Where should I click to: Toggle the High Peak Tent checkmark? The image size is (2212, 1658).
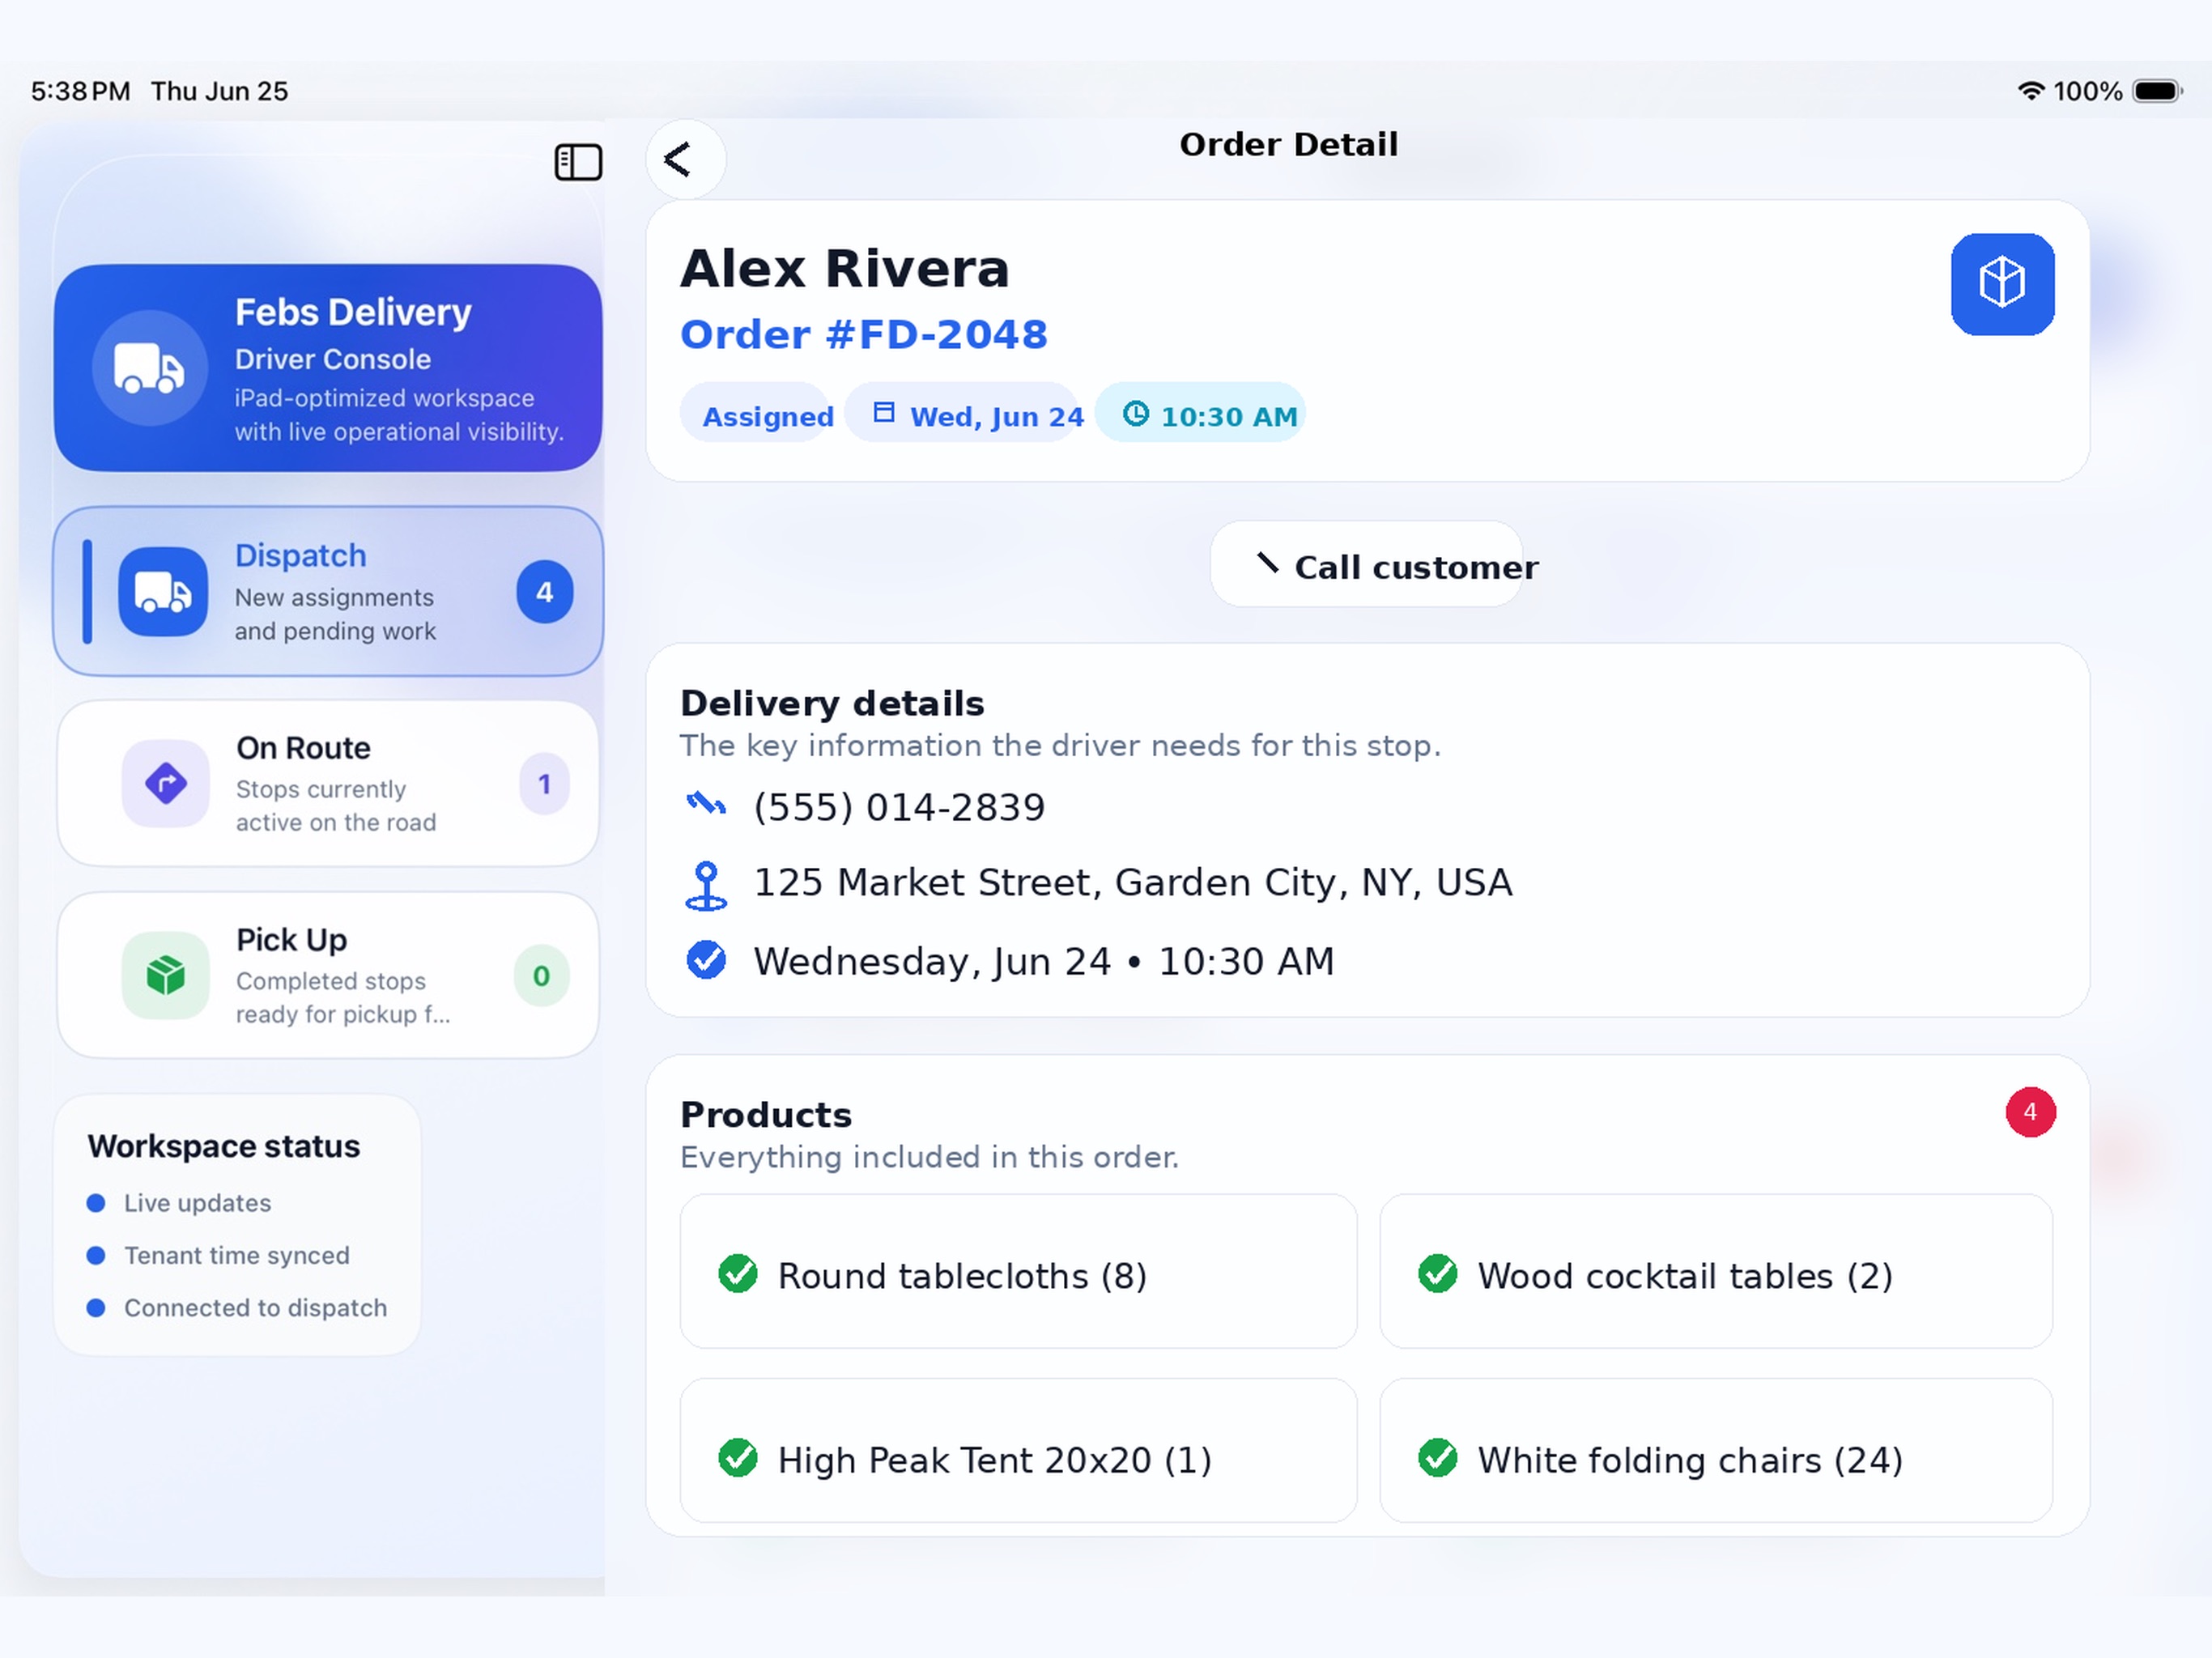pyautogui.click(x=738, y=1458)
